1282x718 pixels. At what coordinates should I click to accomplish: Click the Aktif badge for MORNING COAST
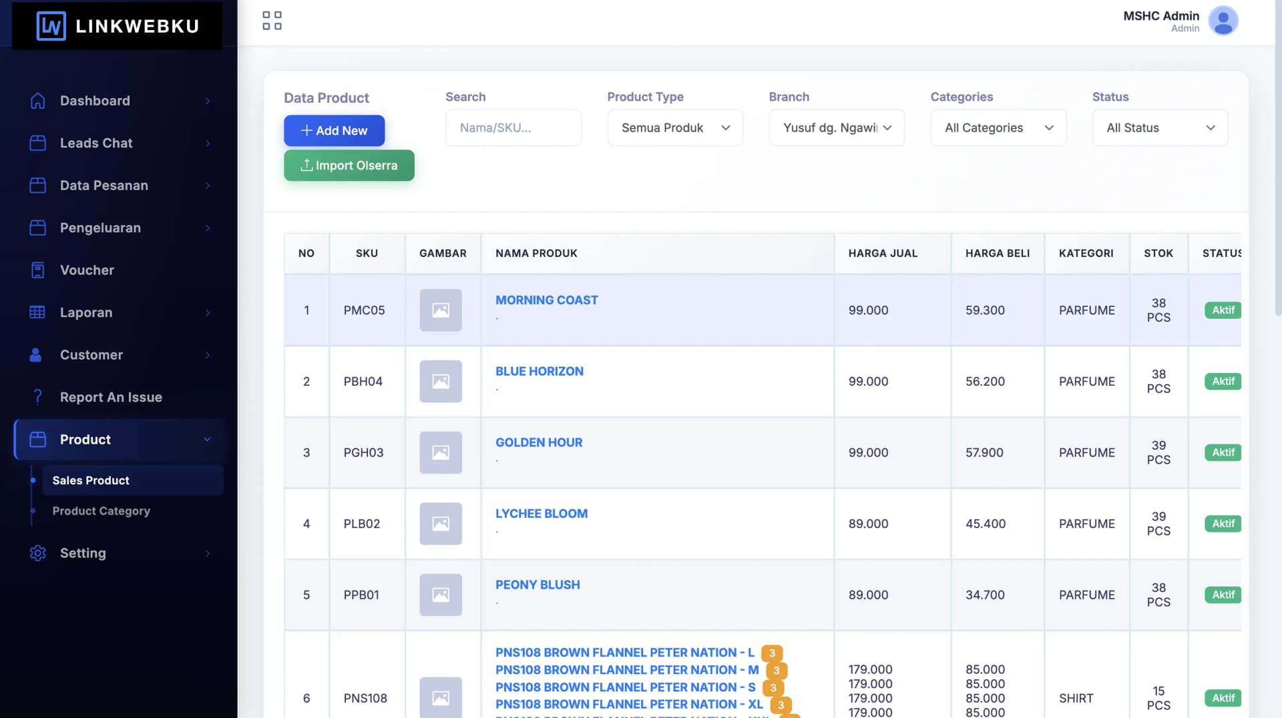point(1223,310)
